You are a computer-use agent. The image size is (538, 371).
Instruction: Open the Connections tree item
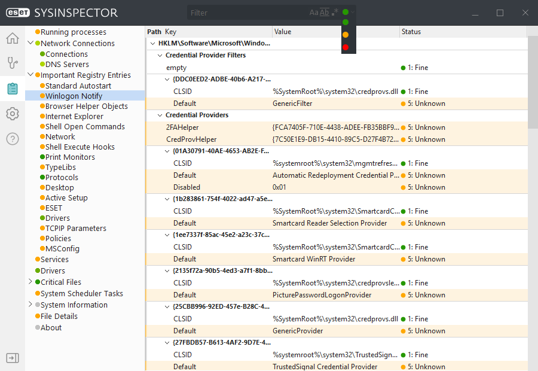pyautogui.click(x=66, y=54)
